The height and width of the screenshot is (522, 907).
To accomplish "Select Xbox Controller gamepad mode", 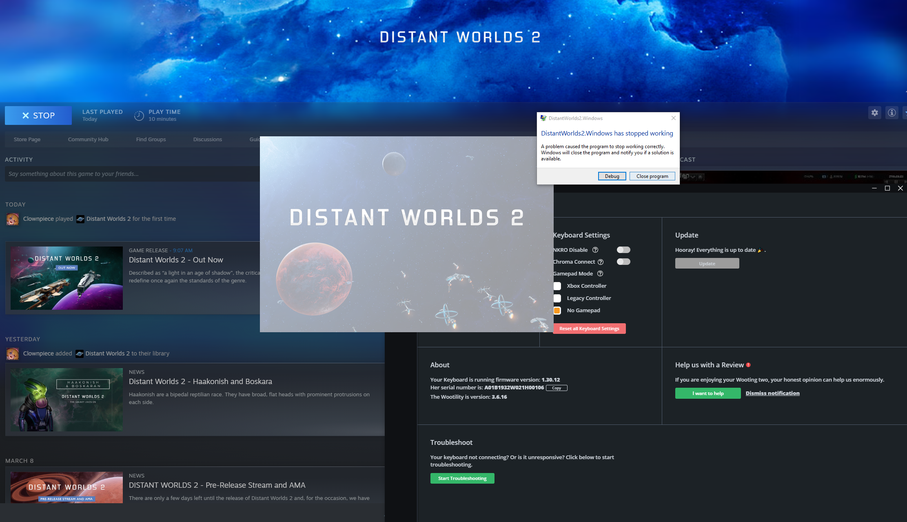I will [557, 286].
